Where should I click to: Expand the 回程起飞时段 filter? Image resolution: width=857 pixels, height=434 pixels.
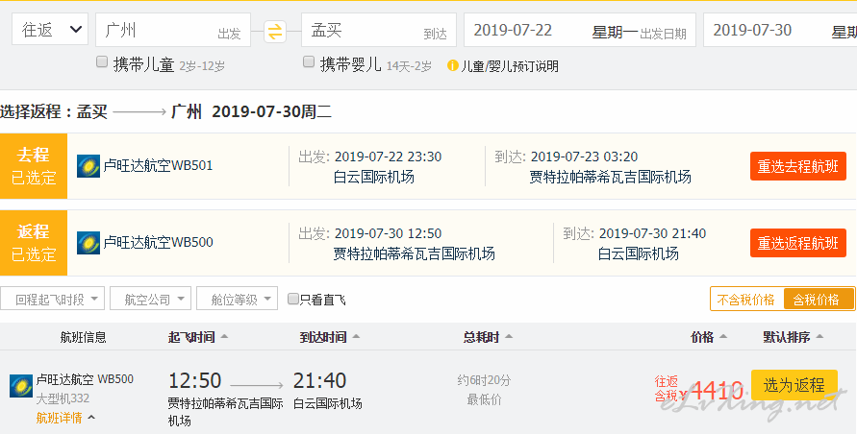(53, 300)
